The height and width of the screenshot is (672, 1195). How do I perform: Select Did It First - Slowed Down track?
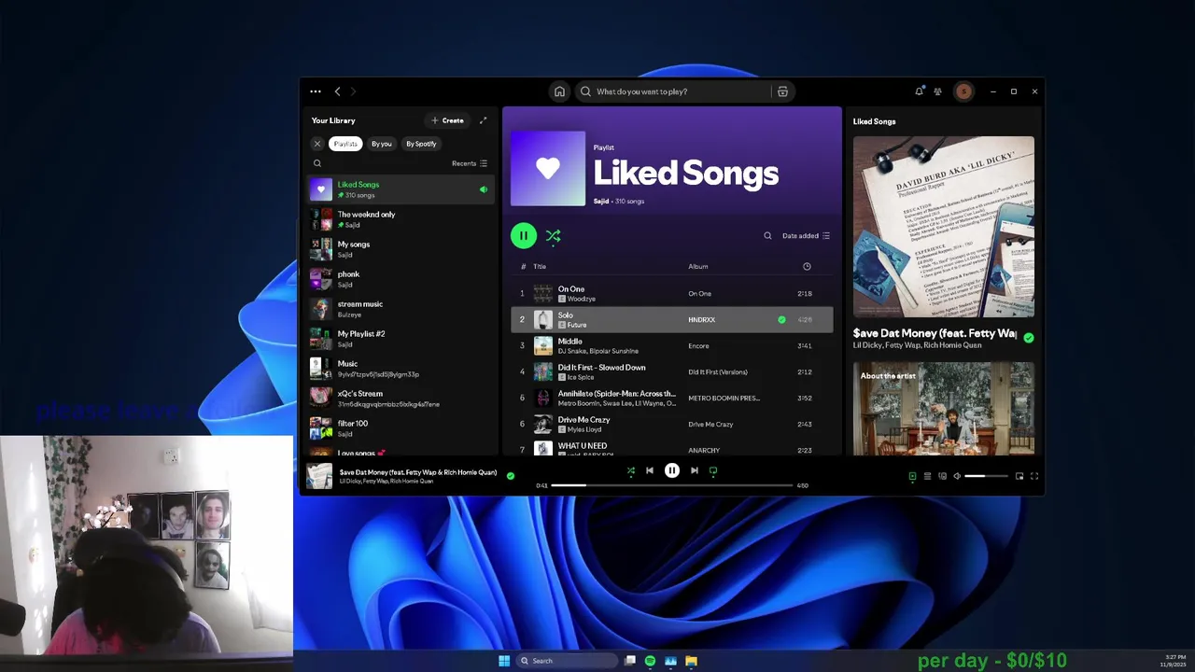(671, 371)
